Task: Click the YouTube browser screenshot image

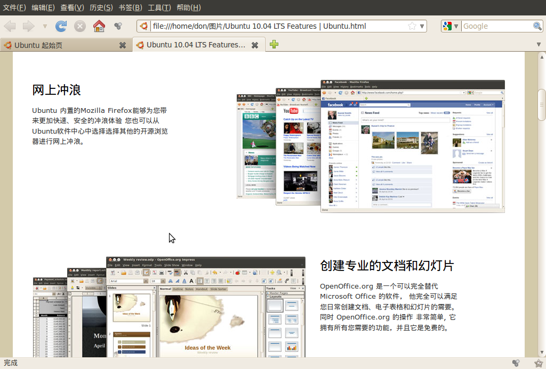Action: 298,146
